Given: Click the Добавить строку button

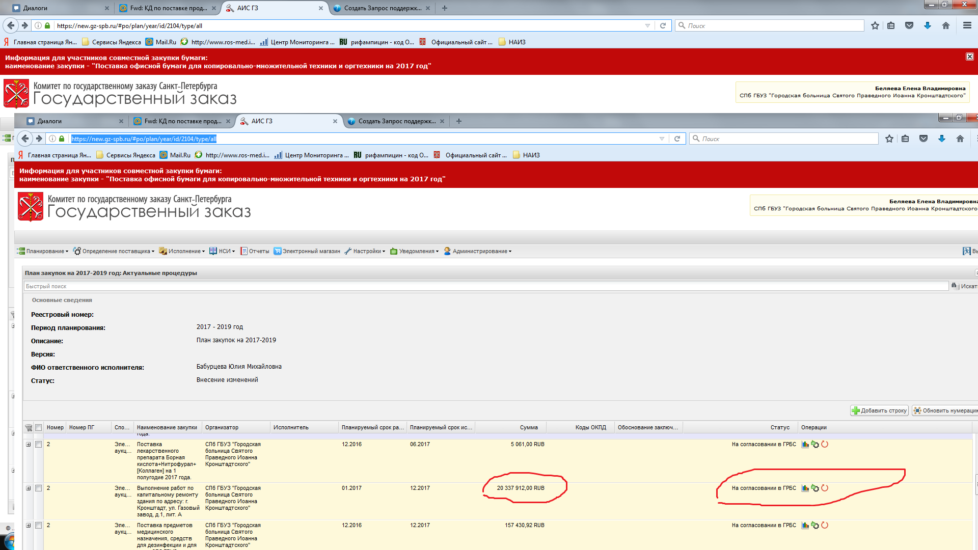Looking at the screenshot, I should (x=879, y=410).
